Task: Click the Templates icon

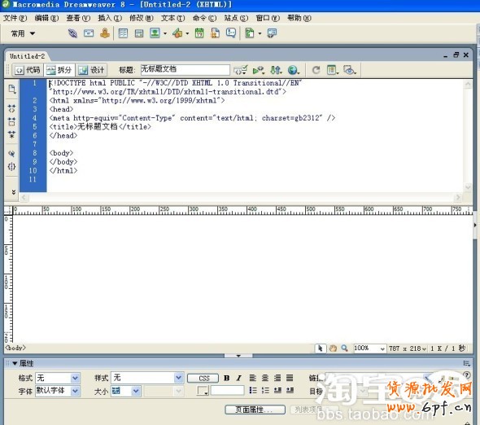Action: tap(250, 33)
